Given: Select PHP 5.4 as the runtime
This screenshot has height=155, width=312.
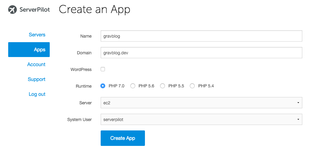Looking at the screenshot, I should tap(192, 86).
